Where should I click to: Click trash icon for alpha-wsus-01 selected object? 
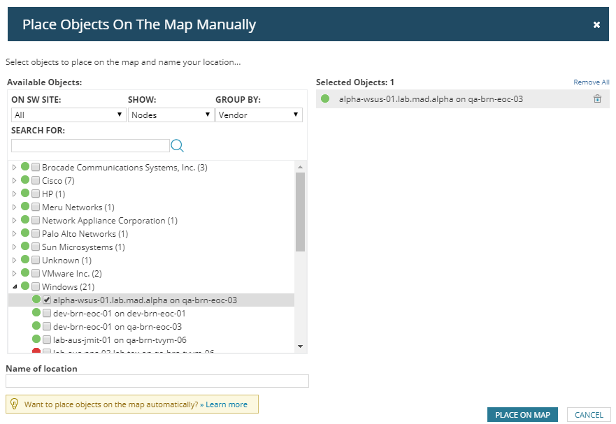pyautogui.click(x=597, y=99)
